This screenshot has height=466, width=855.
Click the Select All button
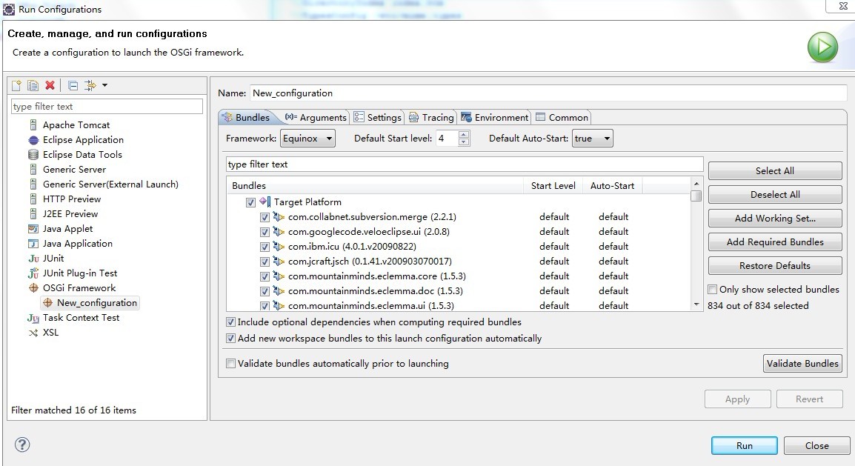tap(775, 170)
